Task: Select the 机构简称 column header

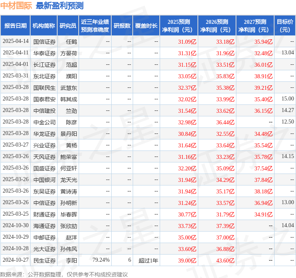Action: [44, 25]
